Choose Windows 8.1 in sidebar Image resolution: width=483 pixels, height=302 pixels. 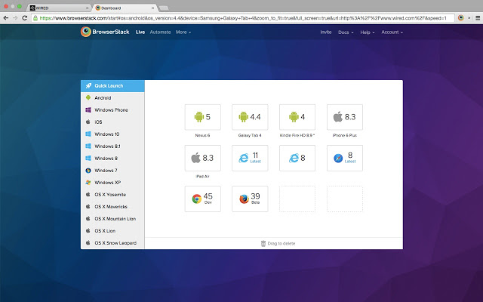(x=112, y=146)
